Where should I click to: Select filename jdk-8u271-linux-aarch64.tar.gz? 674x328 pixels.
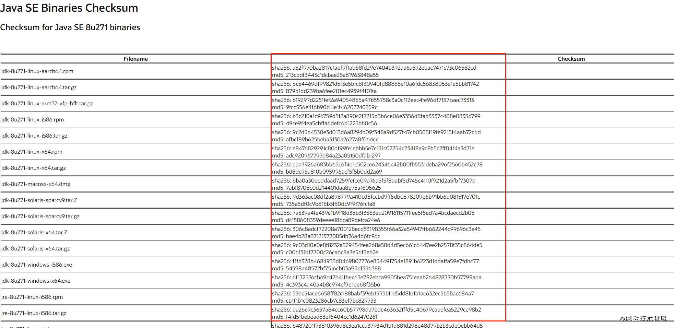coord(39,87)
